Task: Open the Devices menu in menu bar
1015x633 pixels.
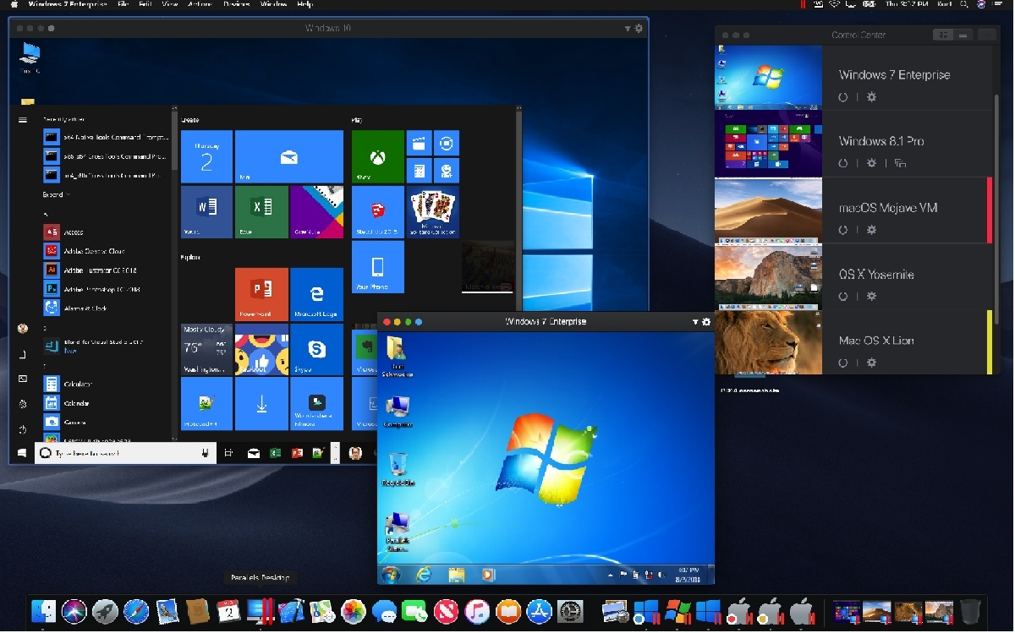Action: click(x=236, y=4)
